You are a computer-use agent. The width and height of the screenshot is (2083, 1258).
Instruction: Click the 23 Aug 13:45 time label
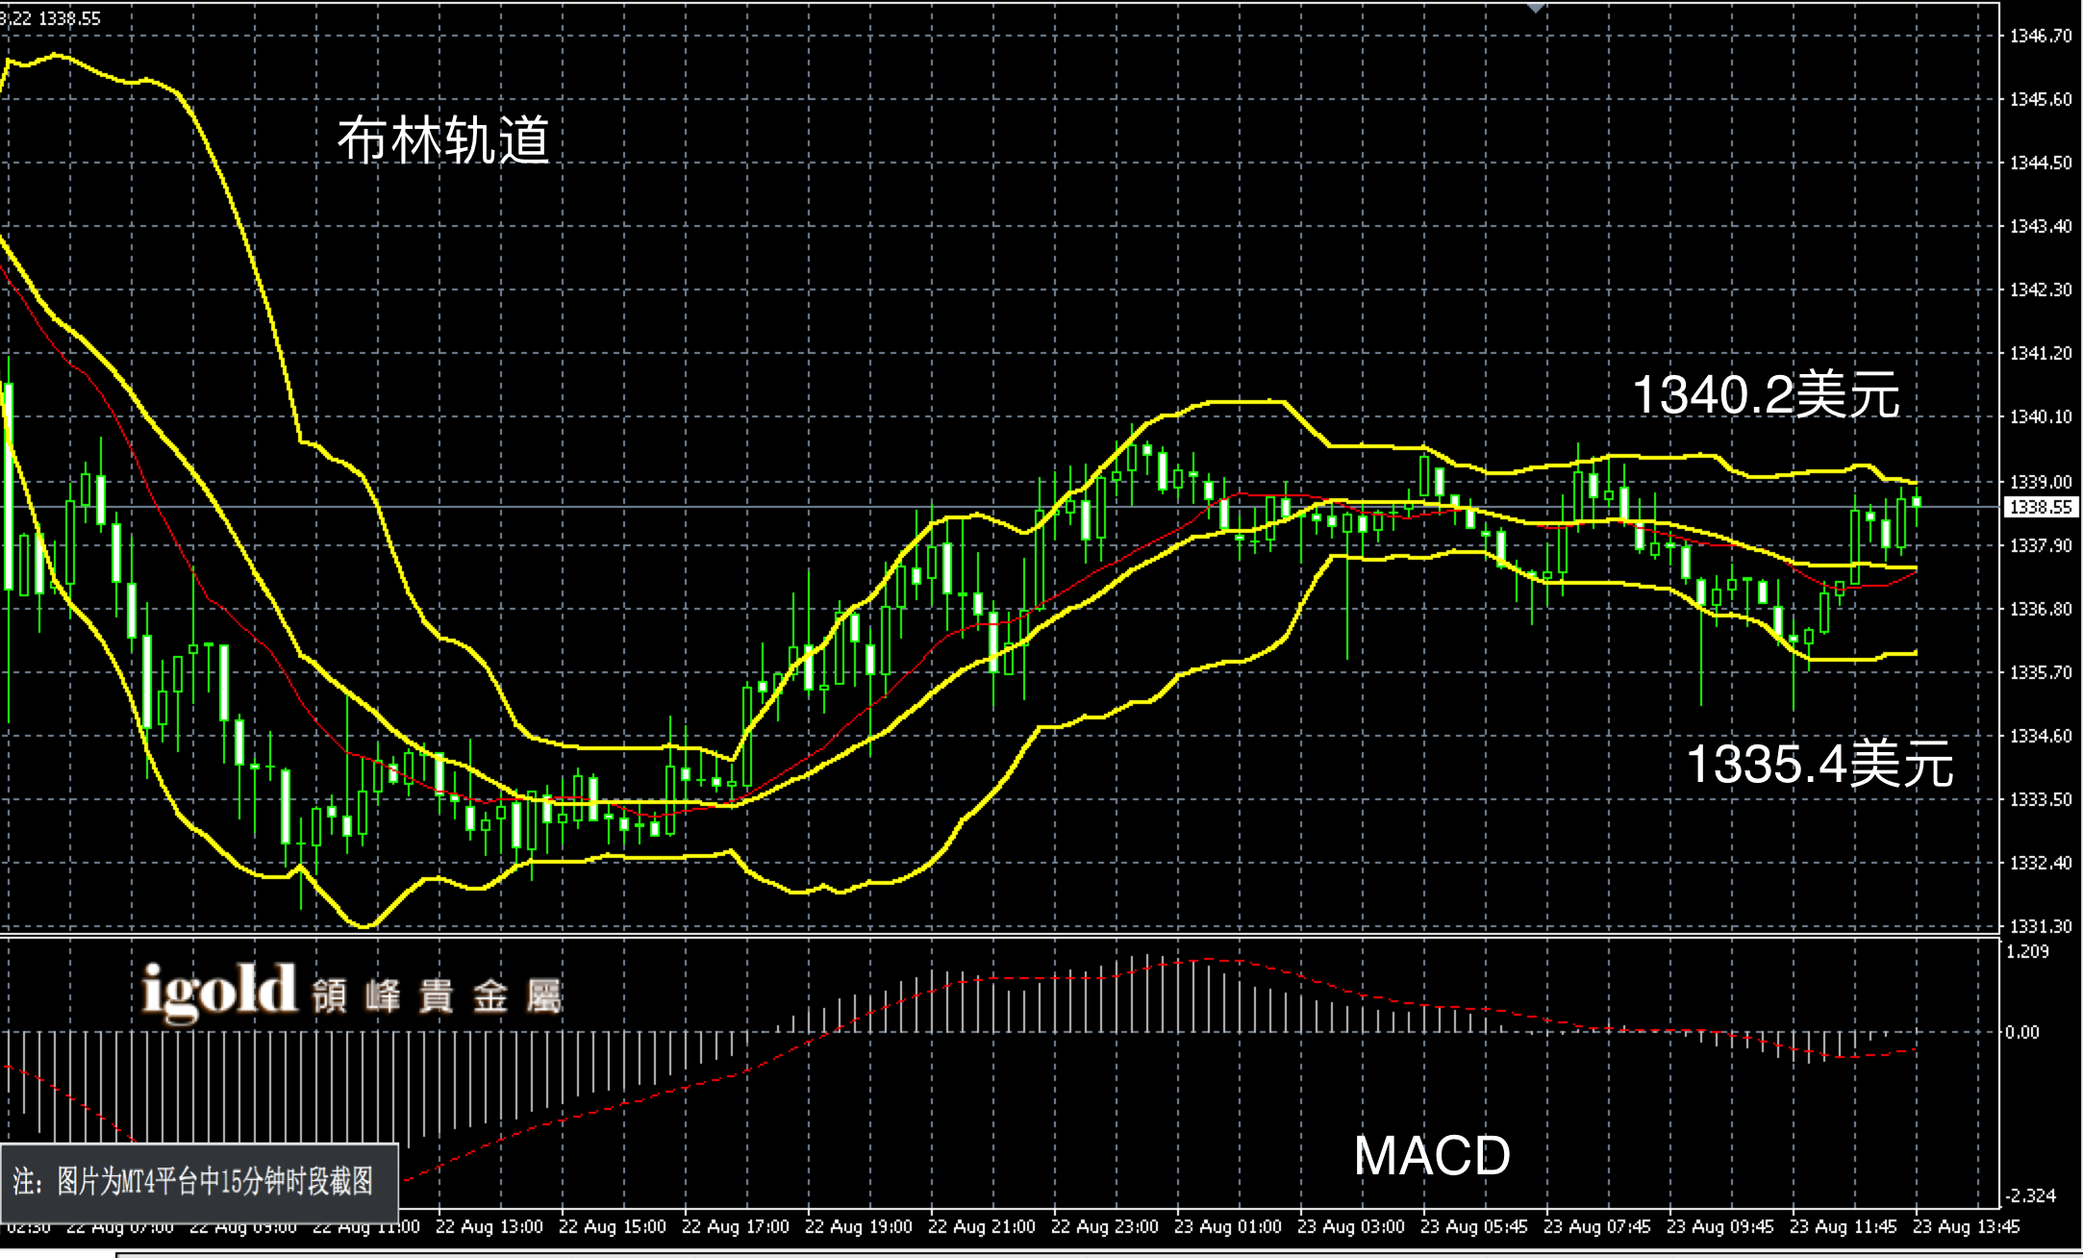1966,1227
